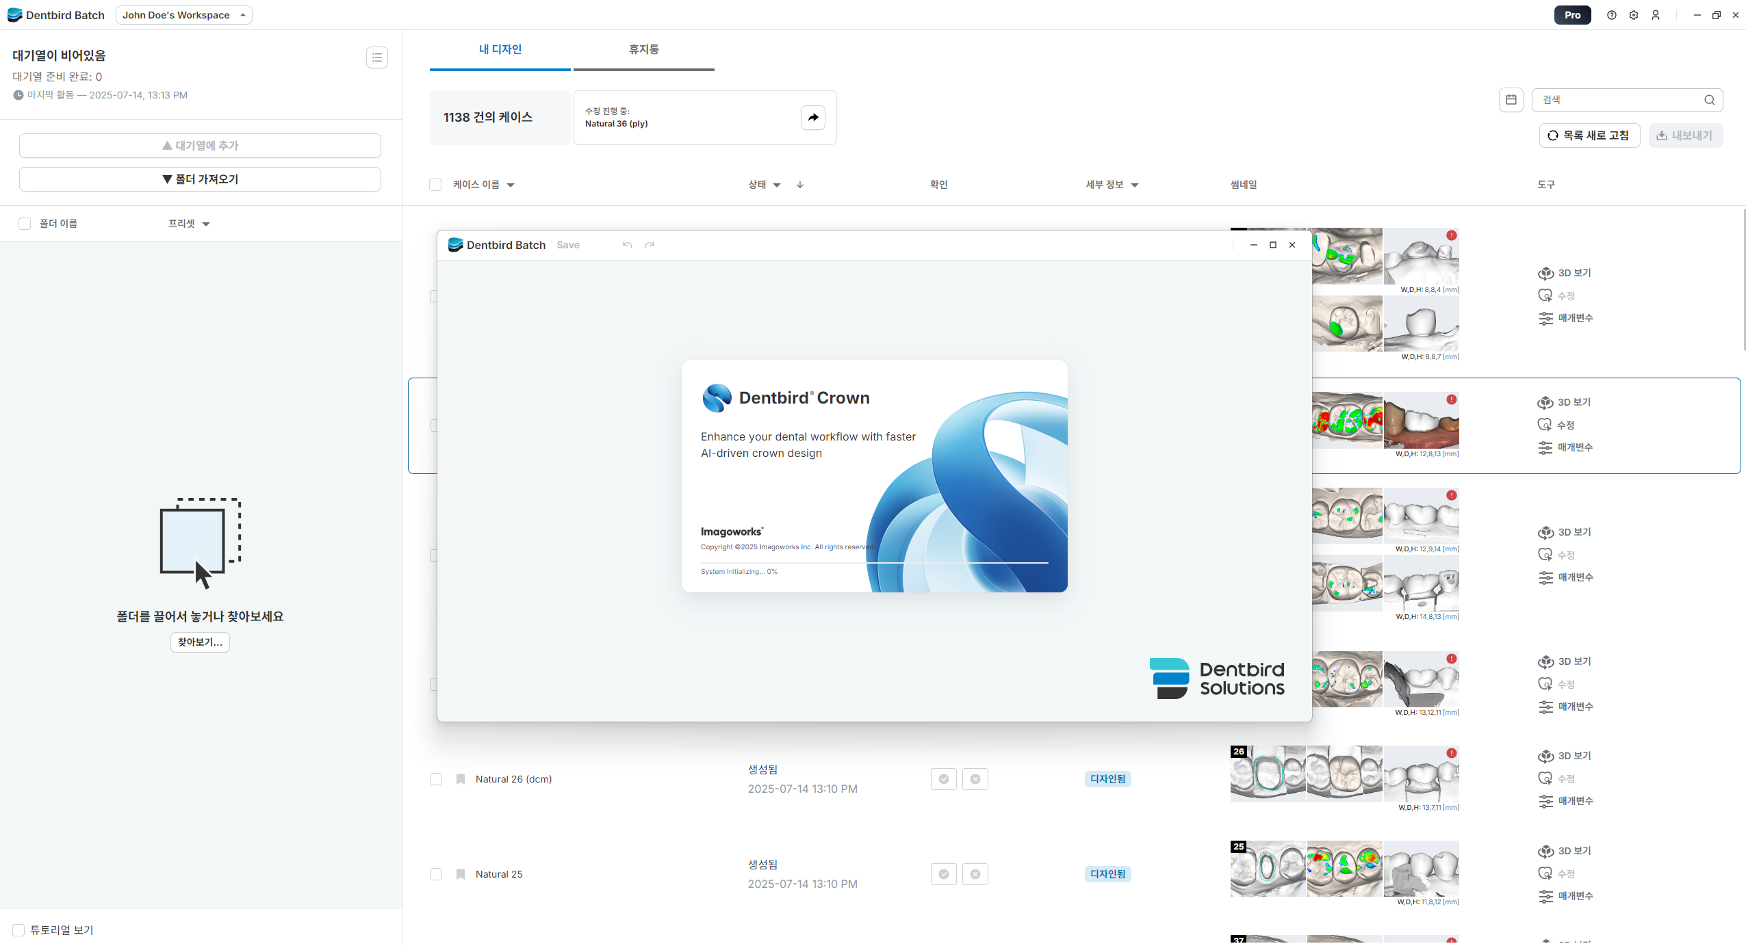
Task: Open the settings gear icon
Action: pyautogui.click(x=1633, y=15)
